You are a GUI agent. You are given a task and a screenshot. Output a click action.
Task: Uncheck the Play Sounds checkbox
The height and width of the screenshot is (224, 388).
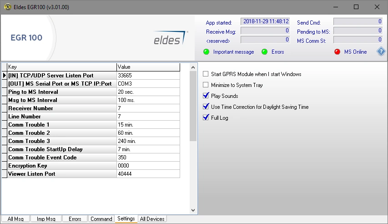point(206,96)
